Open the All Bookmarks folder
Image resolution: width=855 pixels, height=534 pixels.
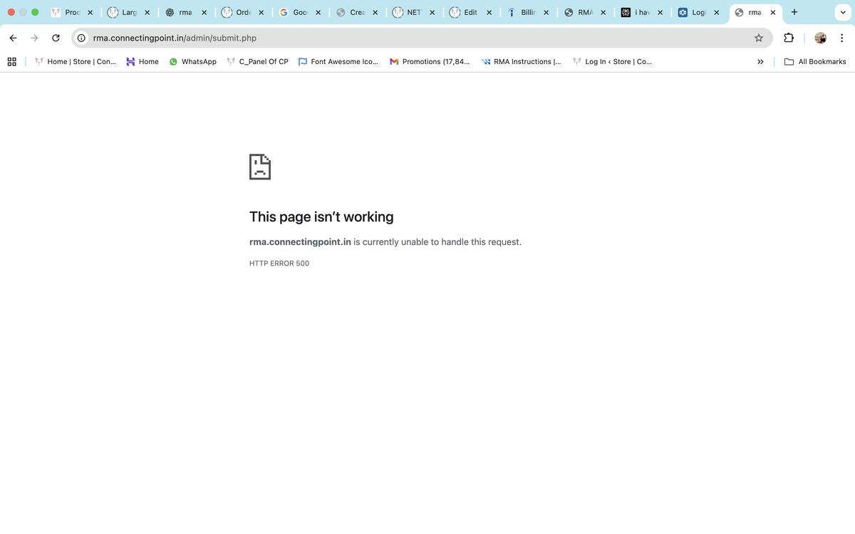(815, 62)
